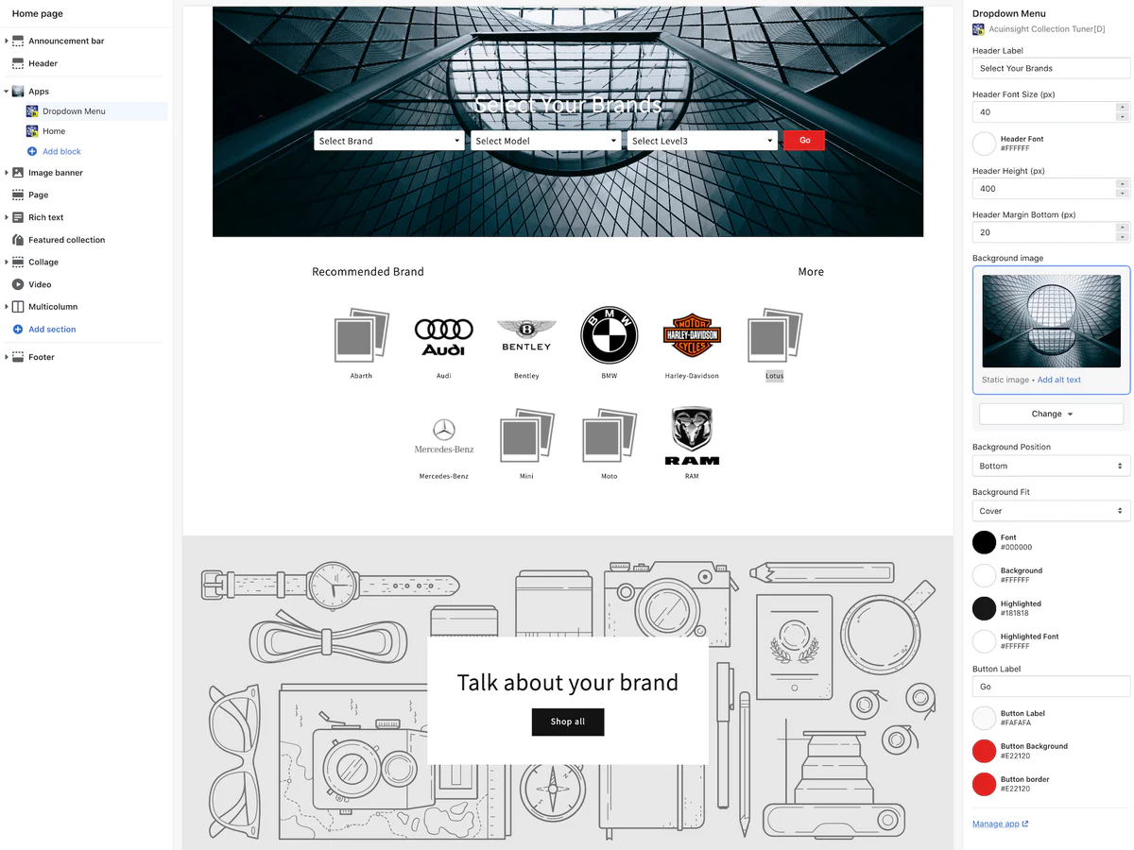Open the Change background image menu

[x=1051, y=414]
